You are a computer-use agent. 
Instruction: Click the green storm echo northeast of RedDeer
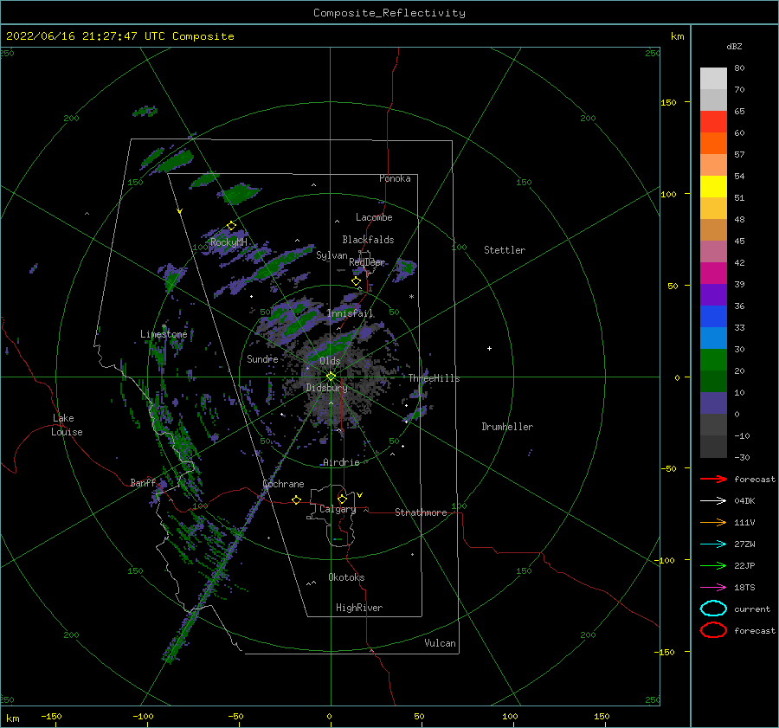point(405,268)
